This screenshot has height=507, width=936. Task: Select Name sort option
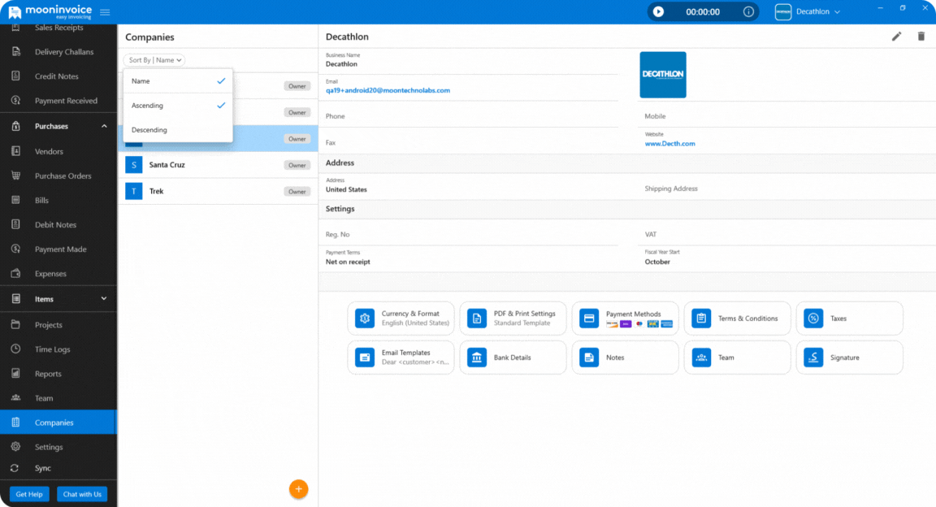pos(178,80)
